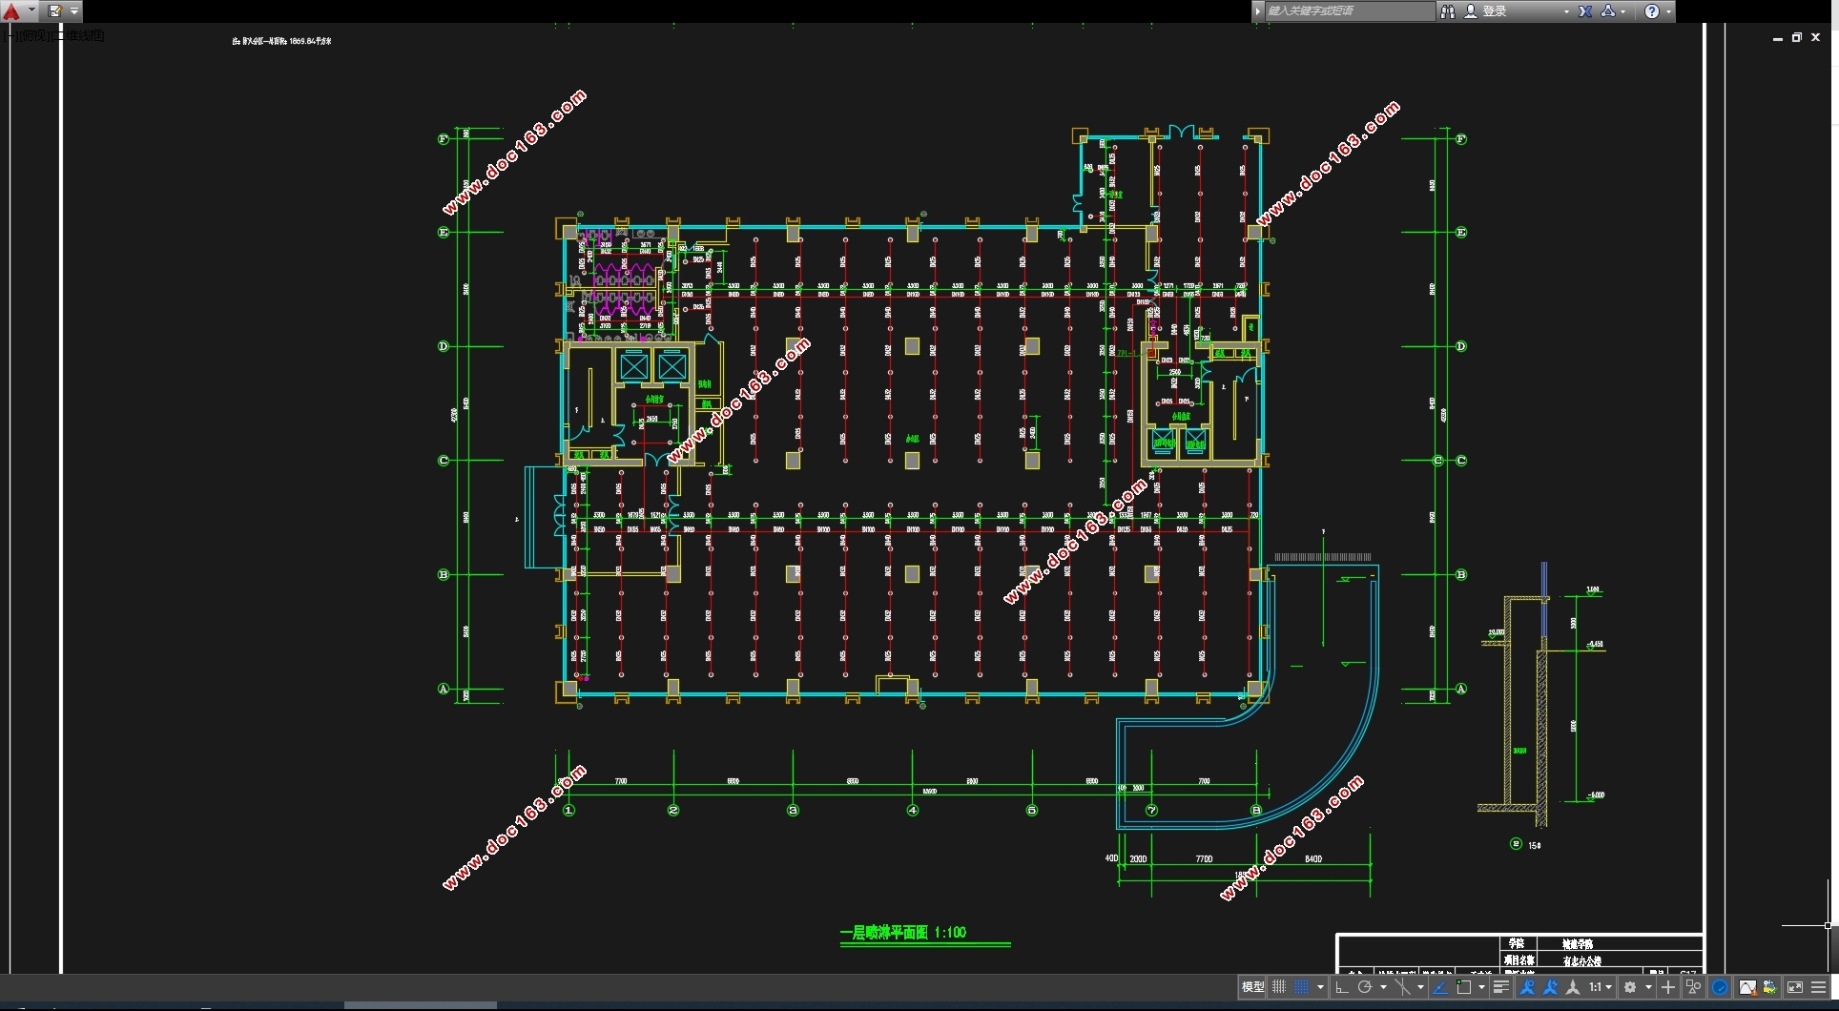This screenshot has width=1839, height=1011.
Task: Toggle annotation objects visibility icon
Action: point(1527,987)
